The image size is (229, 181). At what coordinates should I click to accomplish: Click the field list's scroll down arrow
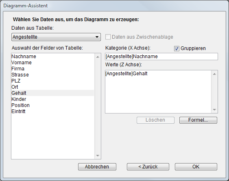98,156
